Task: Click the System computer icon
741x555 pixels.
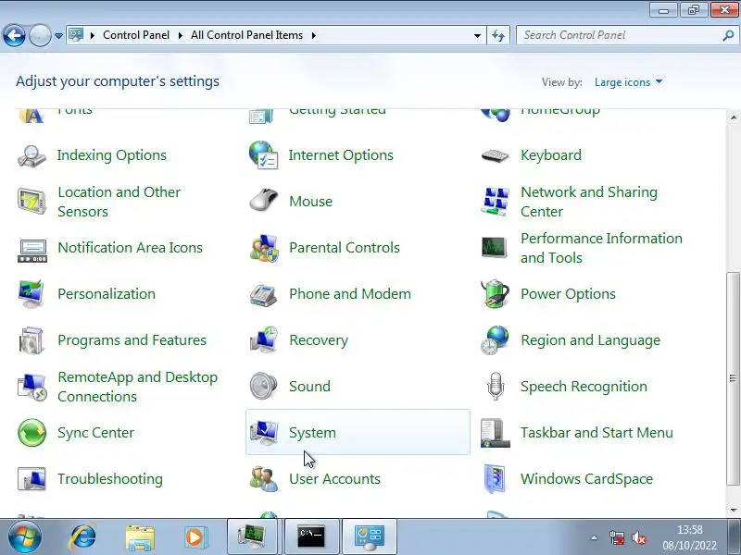Action: pos(264,432)
